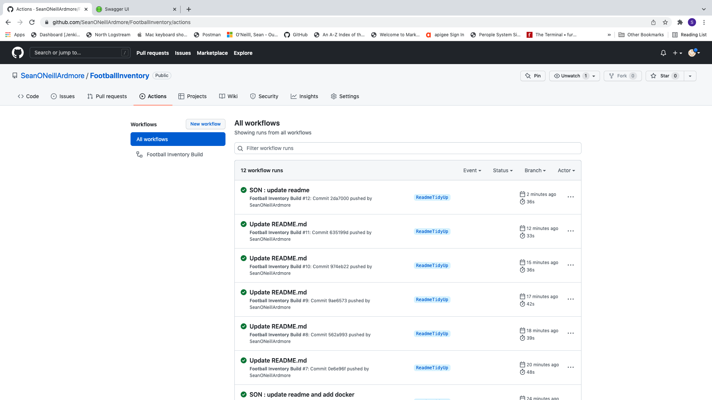This screenshot has width=712, height=400.
Task: Switch to the Projects tab
Action: (192, 96)
